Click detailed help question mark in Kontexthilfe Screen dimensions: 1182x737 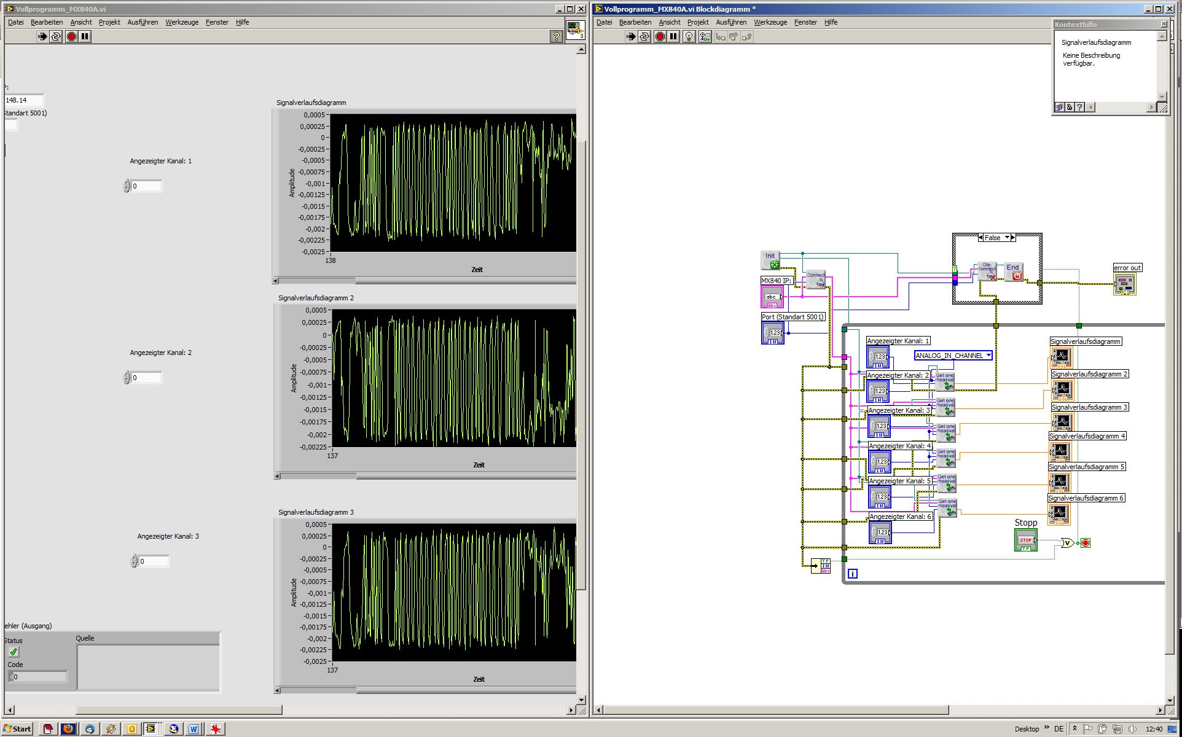pos(1079,107)
